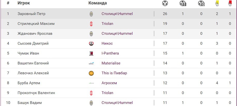Click the red card column icon
237x106 pixels.
tap(230, 3)
